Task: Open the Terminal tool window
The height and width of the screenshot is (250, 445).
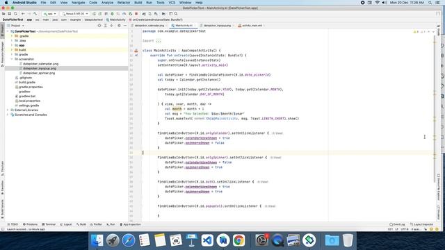Action: click(x=49, y=224)
